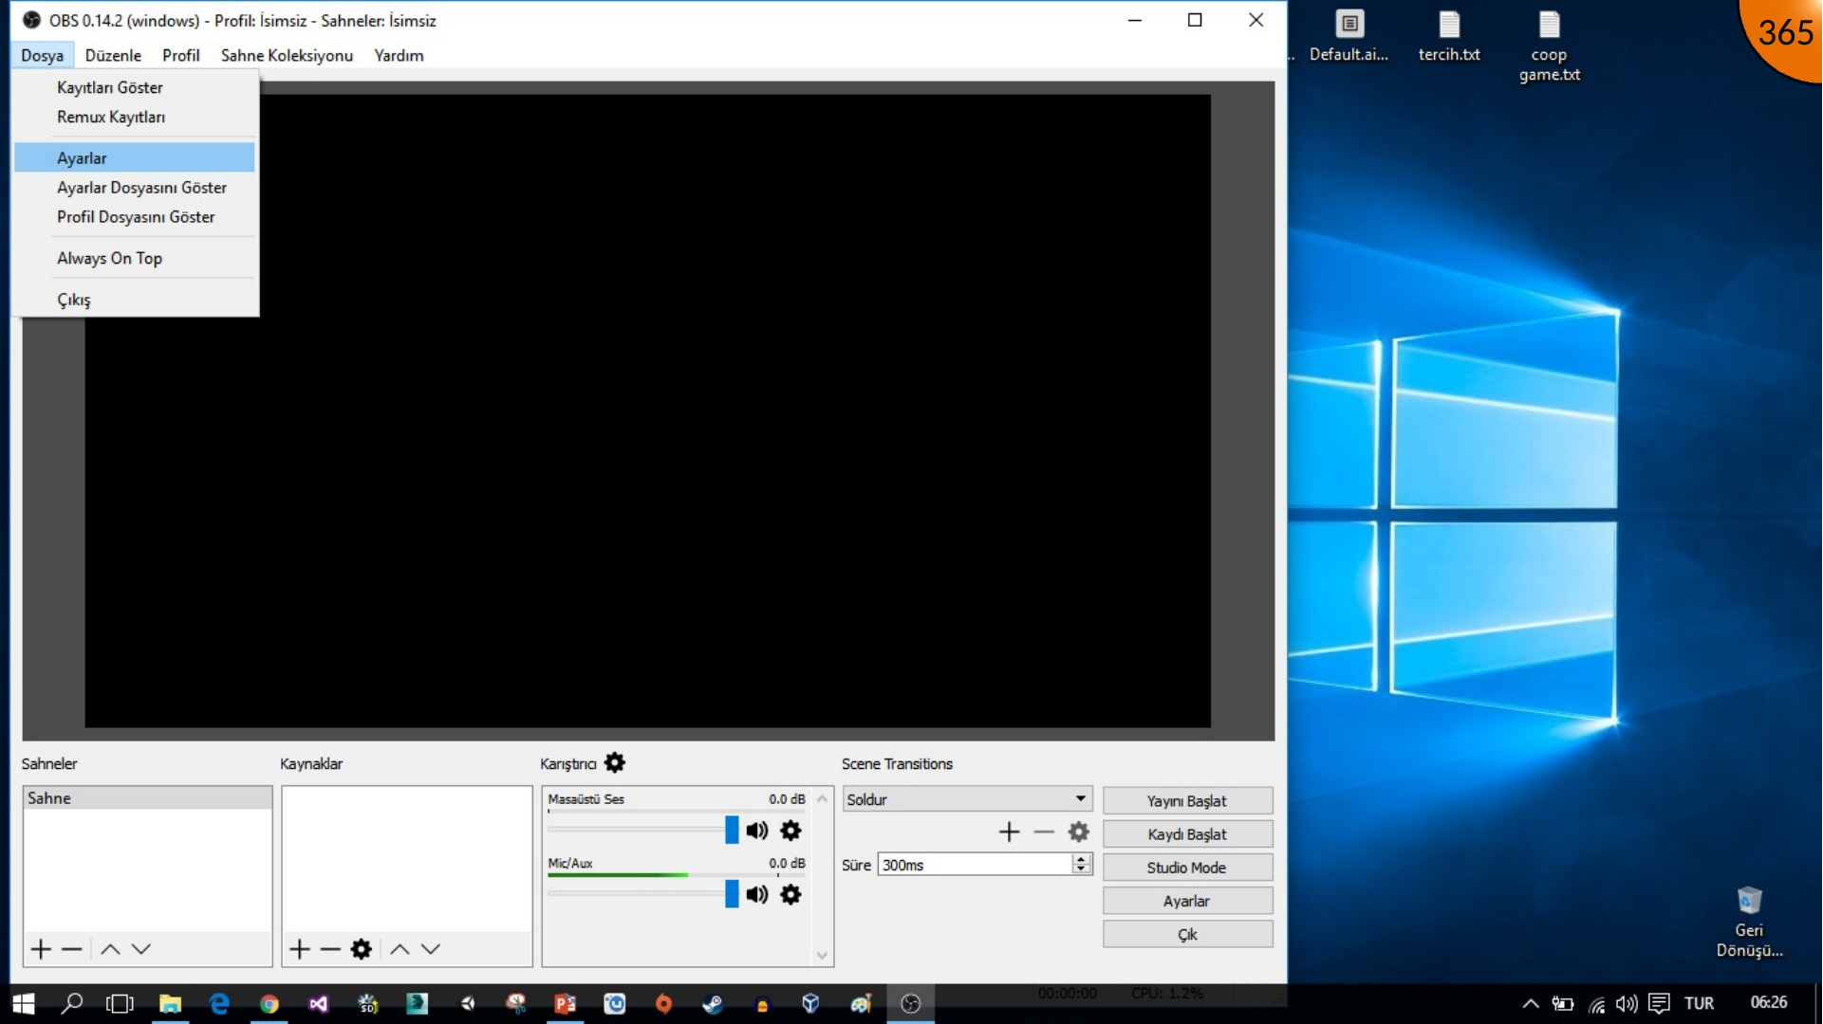Screen dimensions: 1823x1024
Task: Open Unity from taskbar
Action: [466, 1003]
